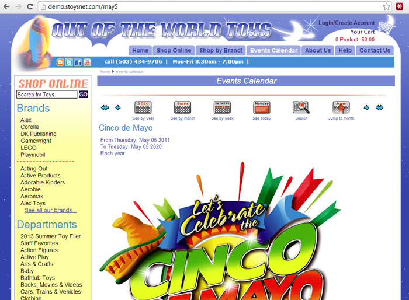Open 2013 Summer Toy Flier department

coord(51,236)
